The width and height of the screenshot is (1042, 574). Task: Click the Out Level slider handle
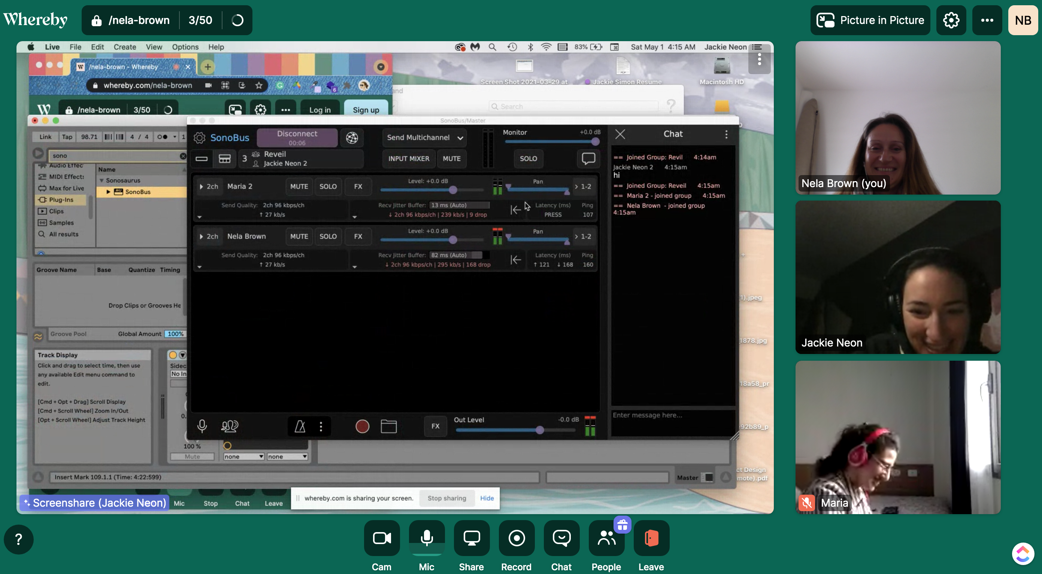[539, 430]
